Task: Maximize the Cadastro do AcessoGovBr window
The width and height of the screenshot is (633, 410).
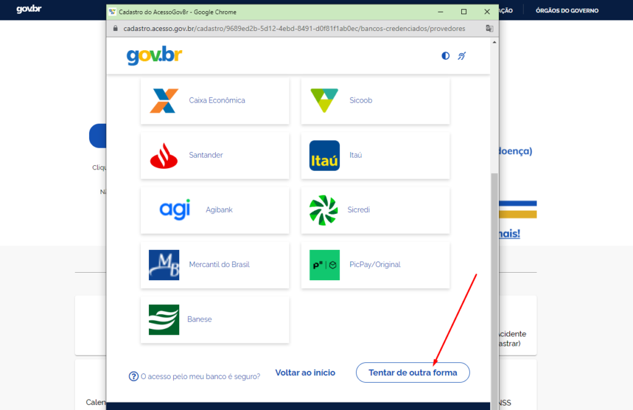Action: pyautogui.click(x=464, y=12)
